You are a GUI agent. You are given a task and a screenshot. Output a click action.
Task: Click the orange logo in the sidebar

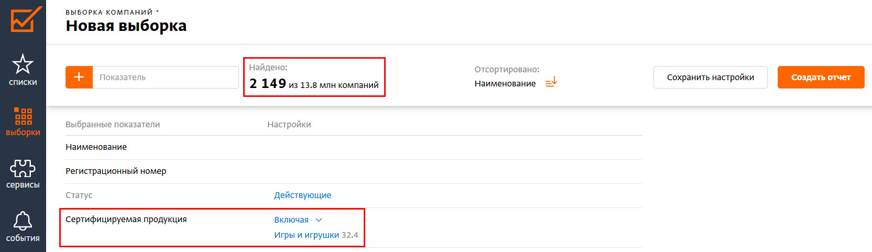26,19
